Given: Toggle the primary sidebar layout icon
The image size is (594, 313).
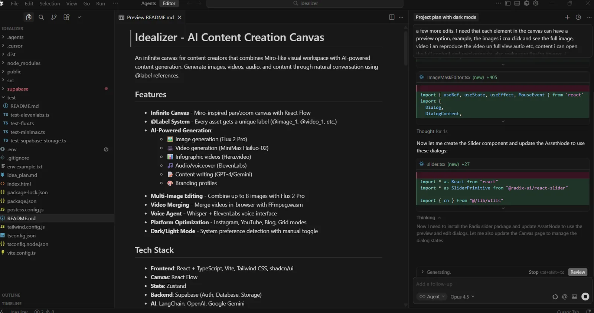Looking at the screenshot, I should tap(507, 3).
